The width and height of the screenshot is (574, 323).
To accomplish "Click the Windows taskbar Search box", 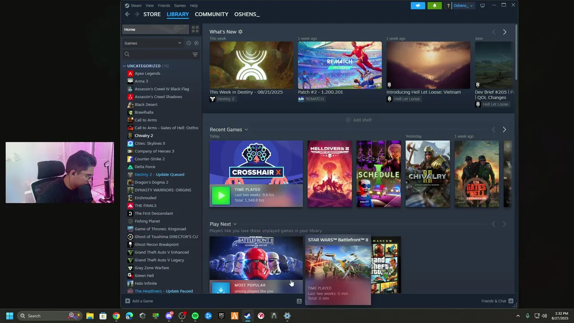I will pos(49,316).
